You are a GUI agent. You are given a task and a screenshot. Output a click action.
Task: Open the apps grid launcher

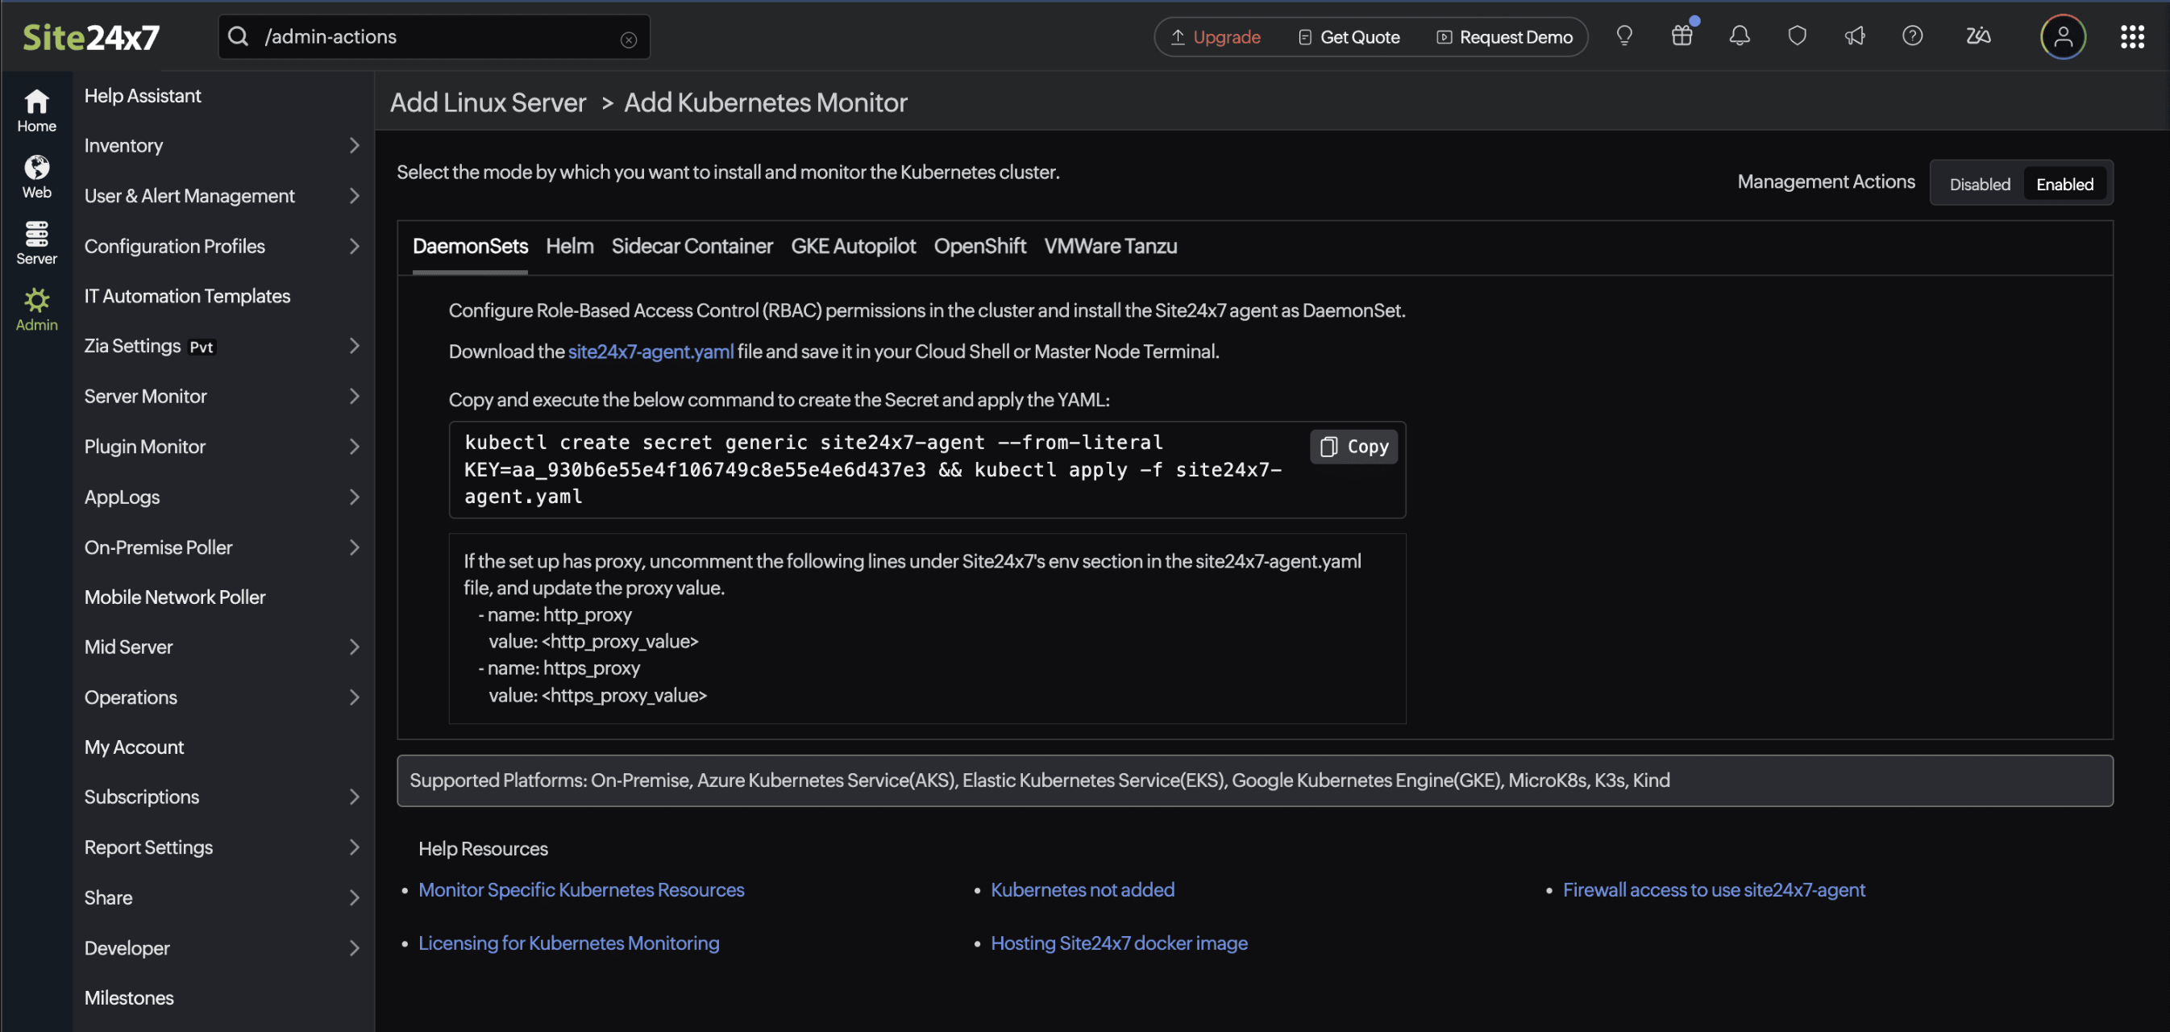tap(2133, 37)
